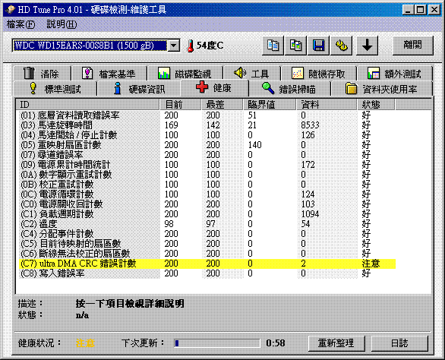This screenshot has height=360, width=445.
Task: Select row (C8) 寫入錯誤率
Action: (207, 273)
